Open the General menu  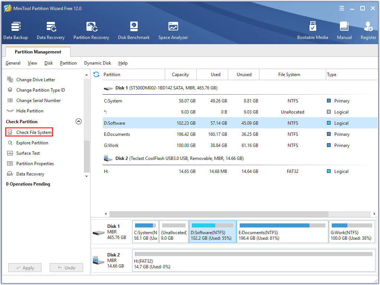tap(13, 63)
